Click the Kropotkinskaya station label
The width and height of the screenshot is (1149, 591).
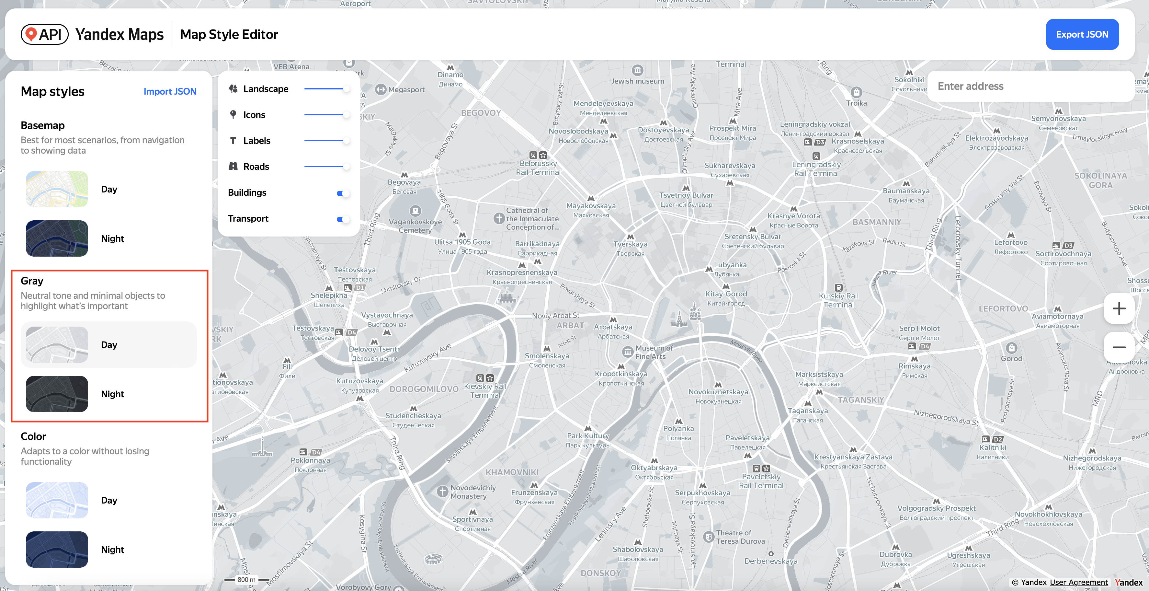click(621, 374)
